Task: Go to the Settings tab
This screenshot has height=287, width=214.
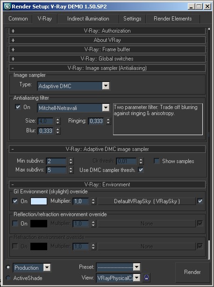Action: [132, 19]
